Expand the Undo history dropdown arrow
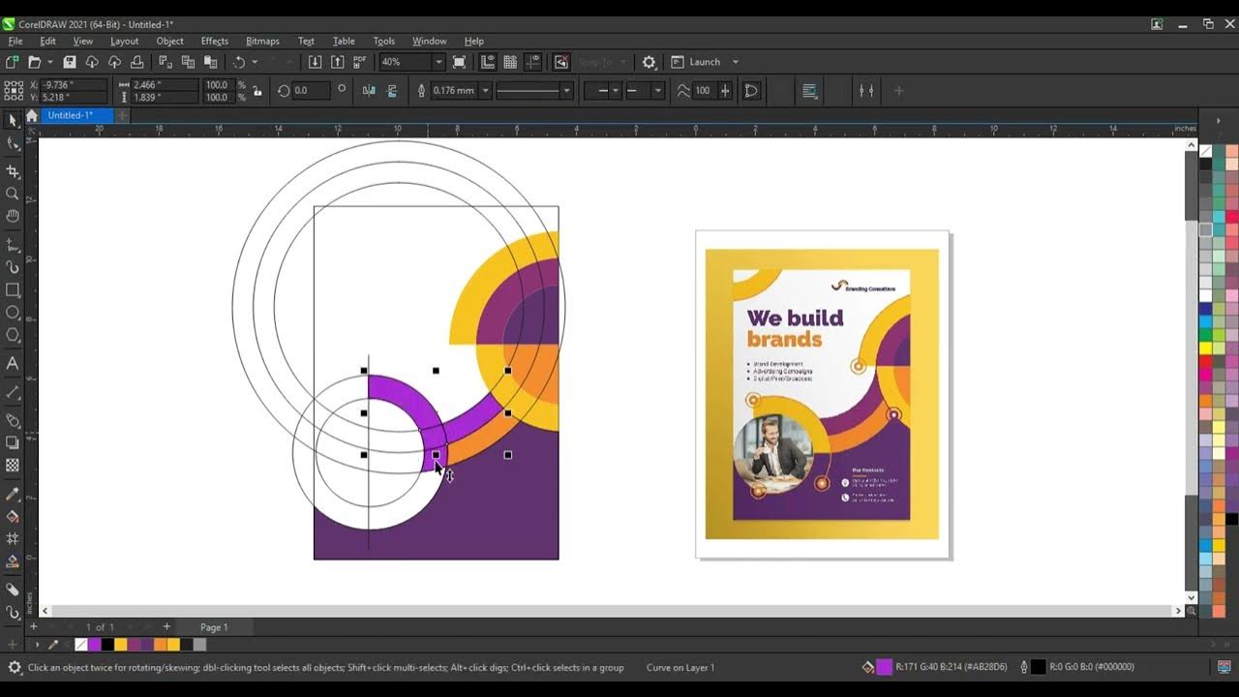The image size is (1239, 697). click(255, 62)
